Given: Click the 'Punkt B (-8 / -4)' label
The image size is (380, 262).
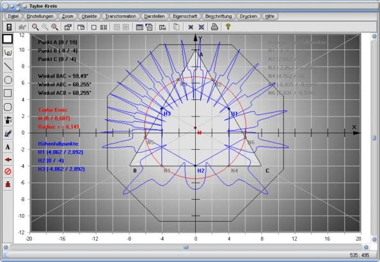Looking at the screenshot, I should point(58,51).
